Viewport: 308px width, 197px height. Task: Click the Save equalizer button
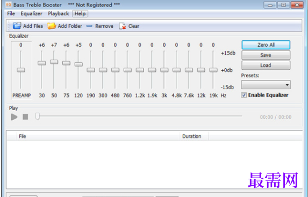tap(266, 55)
